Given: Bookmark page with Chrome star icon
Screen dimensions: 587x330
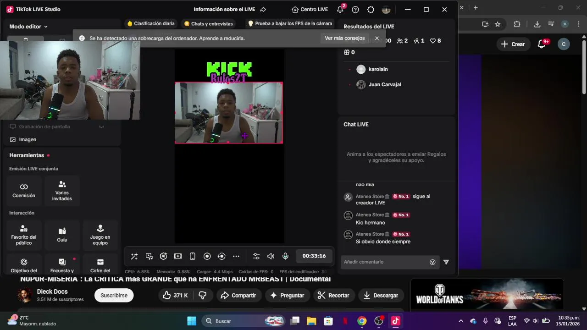Looking at the screenshot, I should point(497,24).
